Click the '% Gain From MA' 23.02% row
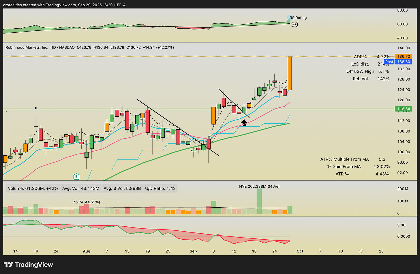The width and height of the screenshot is (420, 274). pos(359,167)
